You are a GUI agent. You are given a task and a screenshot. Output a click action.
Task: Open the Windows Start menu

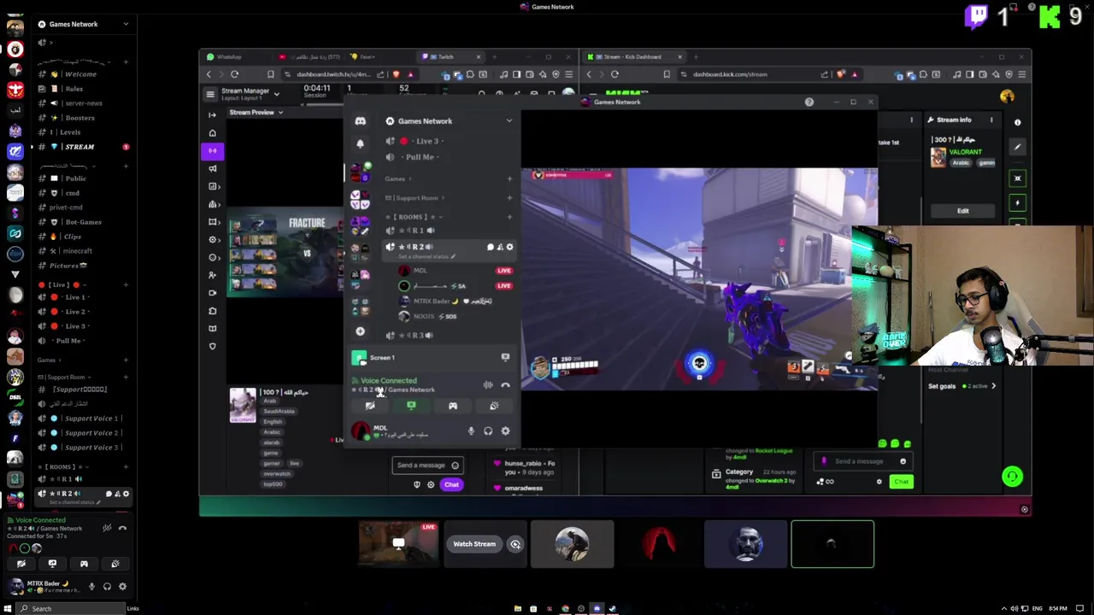[8, 608]
